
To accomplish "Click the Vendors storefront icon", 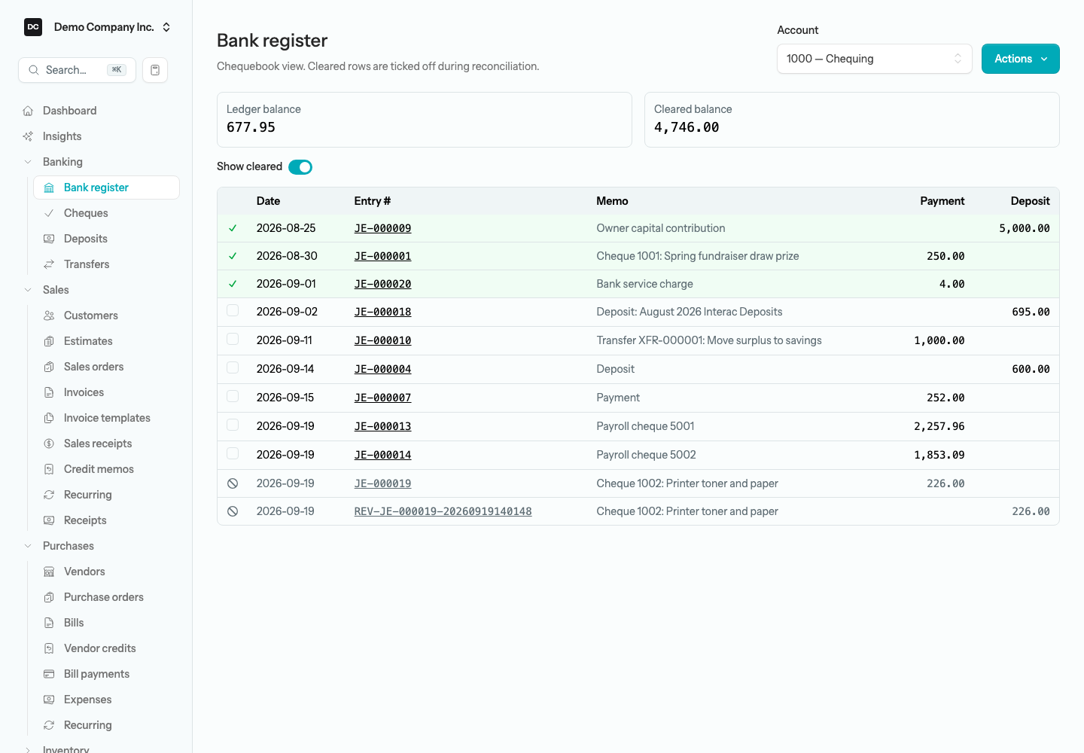I will (x=49, y=572).
